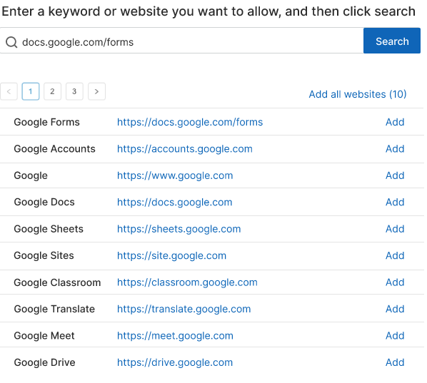Add the Google Sheets website
This screenshot has width=427, height=383.
coord(395,229)
